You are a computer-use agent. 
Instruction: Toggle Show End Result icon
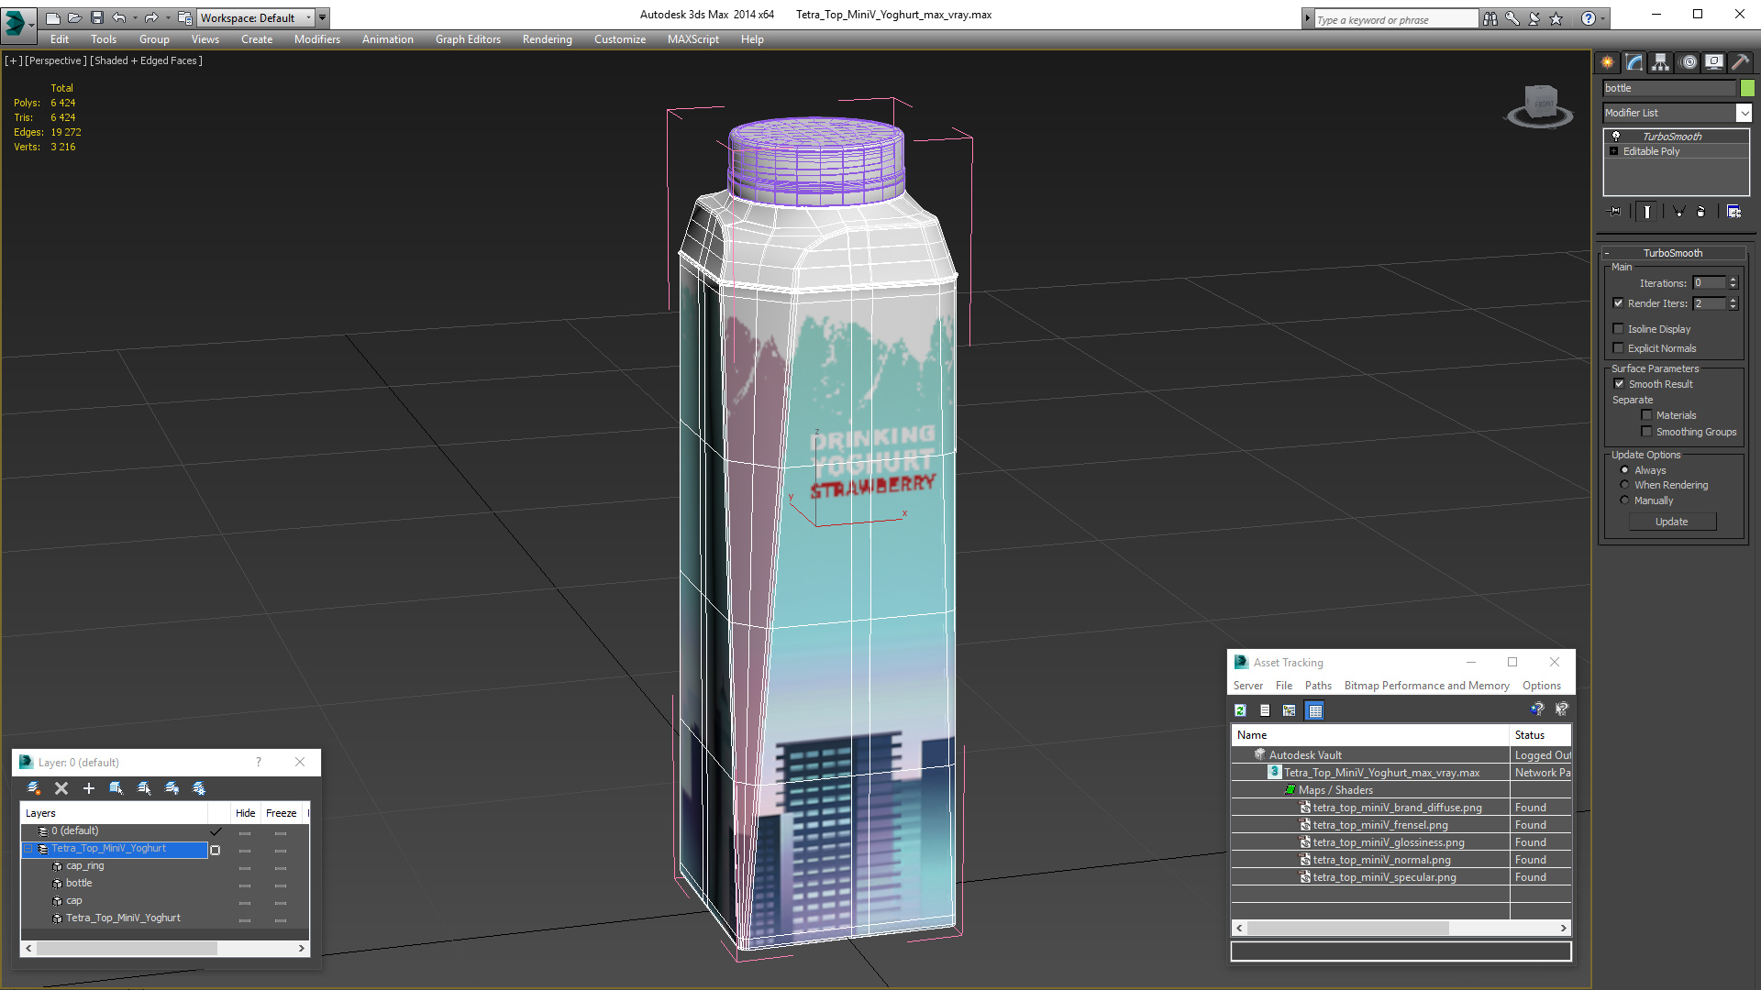tap(1647, 212)
